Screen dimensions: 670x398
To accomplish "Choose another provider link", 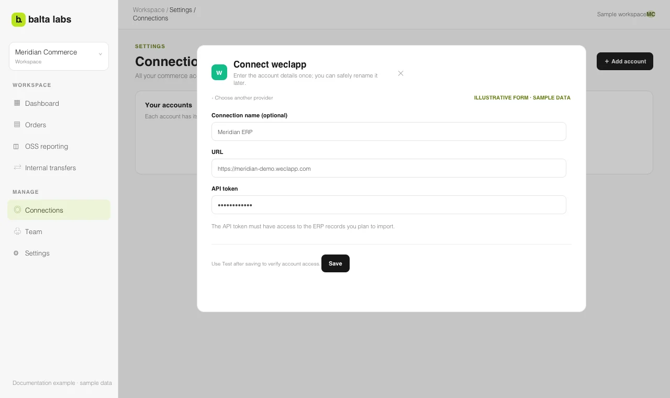I will [242, 98].
